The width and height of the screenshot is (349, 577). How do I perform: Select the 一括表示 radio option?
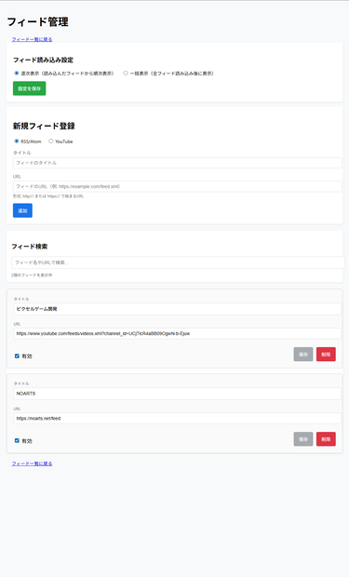126,74
